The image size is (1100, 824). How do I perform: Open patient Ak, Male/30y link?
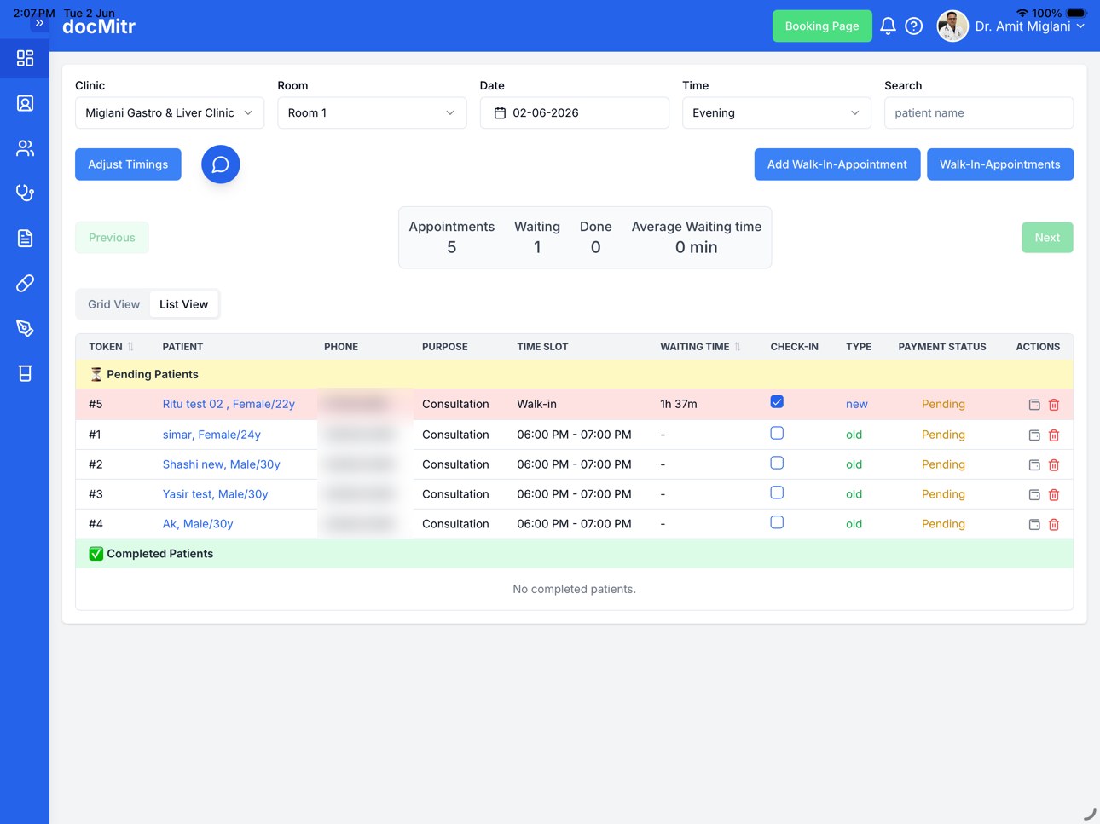click(x=198, y=524)
